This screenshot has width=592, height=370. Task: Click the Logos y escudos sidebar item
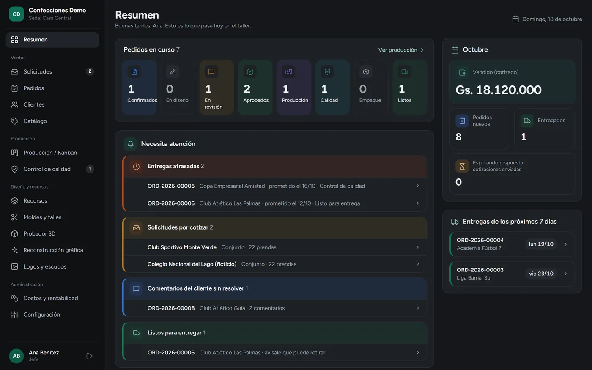click(52, 266)
